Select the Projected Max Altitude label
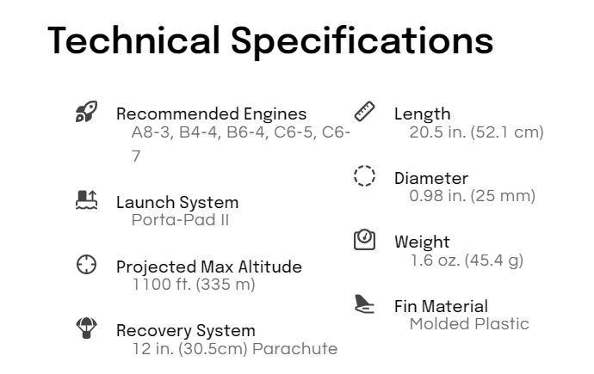The height and width of the screenshot is (374, 594). pos(209,267)
